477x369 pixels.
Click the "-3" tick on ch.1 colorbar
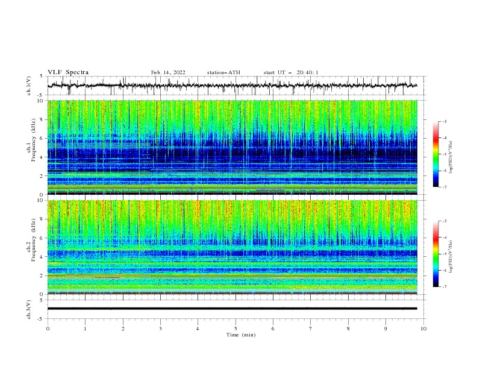444,121
